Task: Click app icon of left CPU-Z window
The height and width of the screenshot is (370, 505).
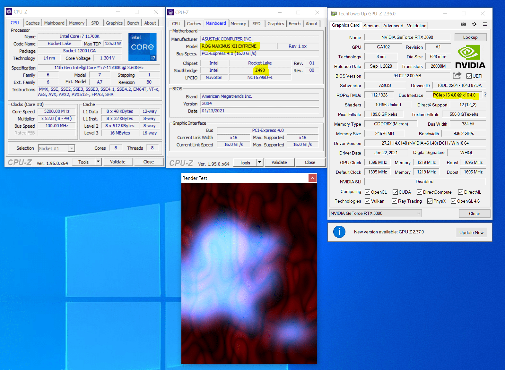Action: click(x=9, y=12)
